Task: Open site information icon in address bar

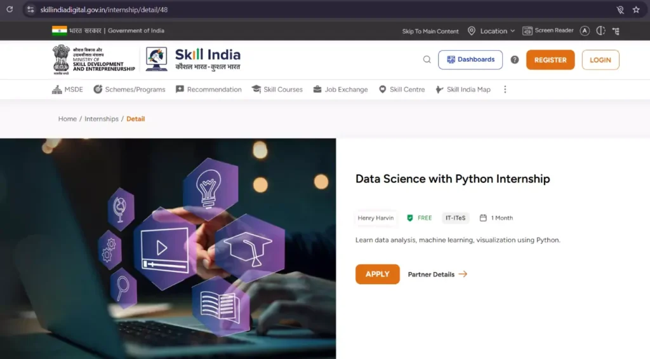Action: coord(30,10)
